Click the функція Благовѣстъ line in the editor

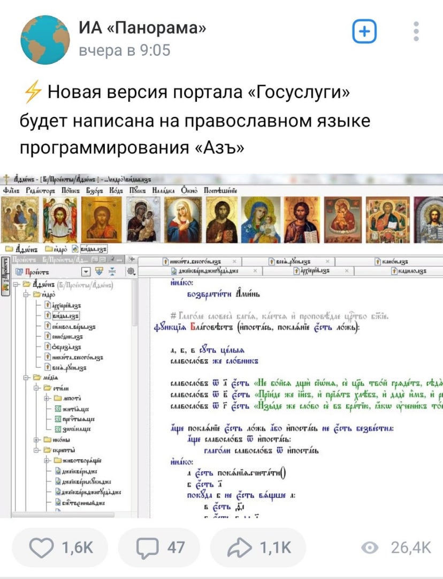[256, 327]
